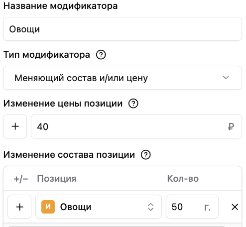The image size is (246, 227).
Task: Click the price change field showing 40
Action: (136, 126)
